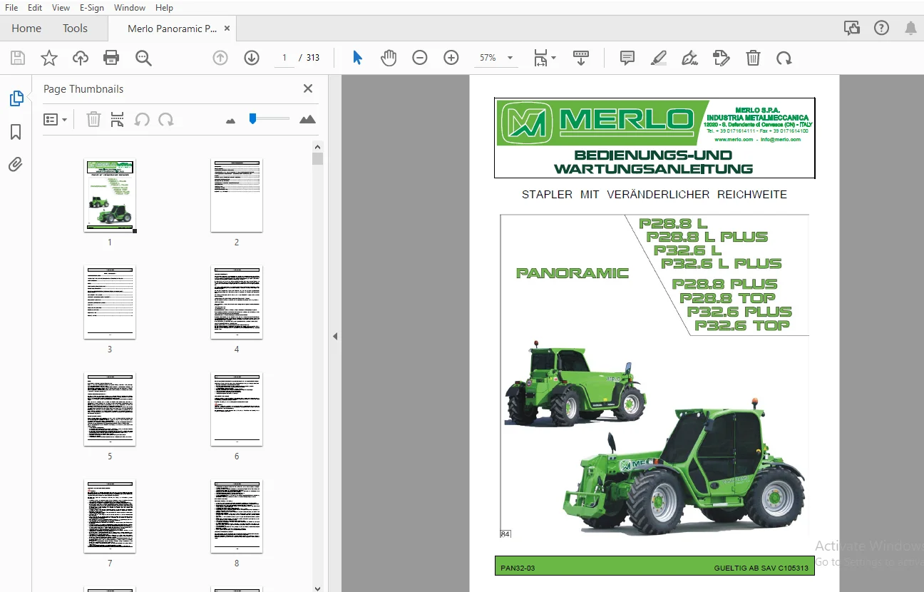Go to the next page arrow
Image resolution: width=924 pixels, height=592 pixels.
(252, 58)
